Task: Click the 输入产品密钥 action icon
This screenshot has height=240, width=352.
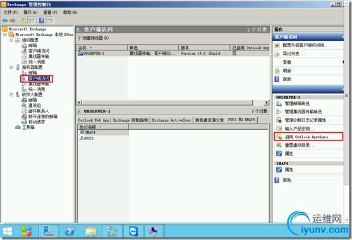Action: pyautogui.click(x=279, y=129)
